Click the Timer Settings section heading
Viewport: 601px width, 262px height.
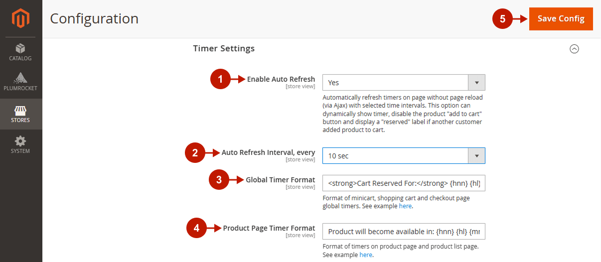224,49
